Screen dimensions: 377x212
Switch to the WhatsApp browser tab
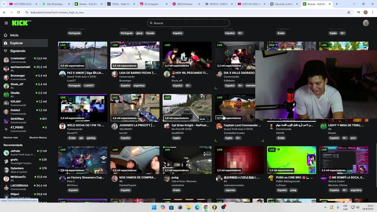click(55, 4)
